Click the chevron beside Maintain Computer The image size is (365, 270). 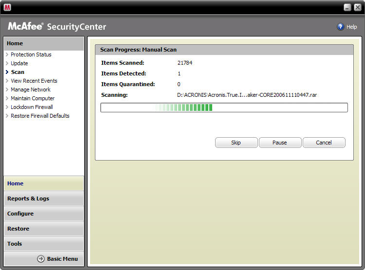click(x=7, y=98)
